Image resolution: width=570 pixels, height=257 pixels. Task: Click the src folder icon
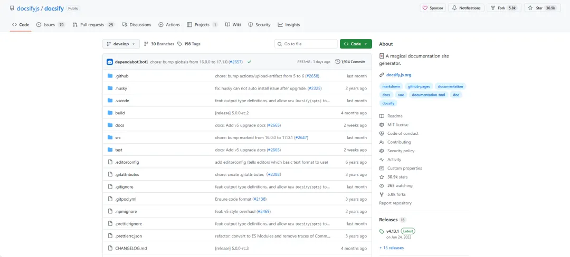coord(110,138)
